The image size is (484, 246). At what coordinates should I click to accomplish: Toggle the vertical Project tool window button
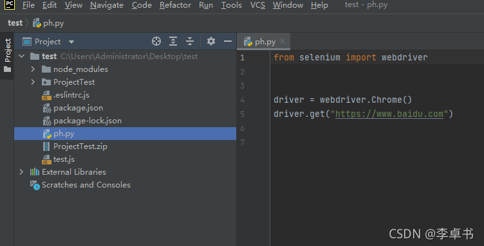coord(7,56)
